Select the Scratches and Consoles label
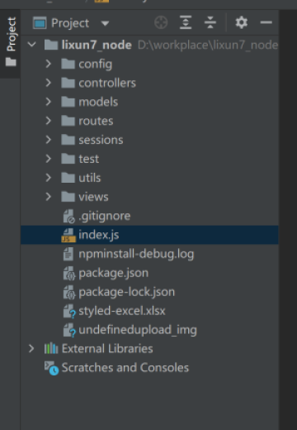Image resolution: width=297 pixels, height=430 pixels. (x=125, y=368)
